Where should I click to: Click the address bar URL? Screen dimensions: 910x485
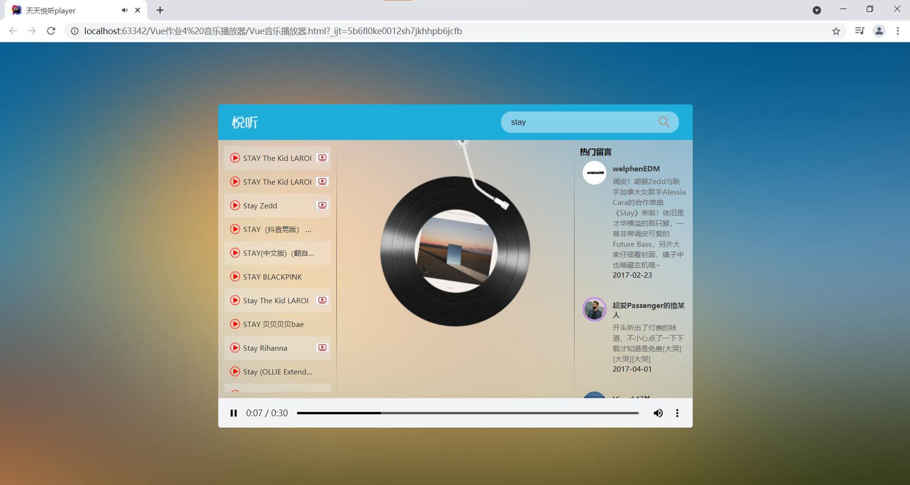(x=273, y=31)
